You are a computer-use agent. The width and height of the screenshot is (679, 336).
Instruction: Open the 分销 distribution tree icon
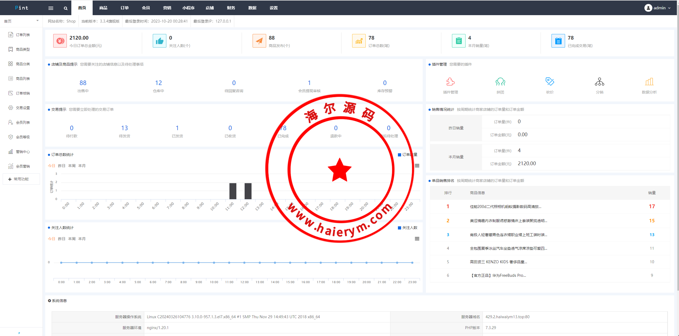click(599, 82)
